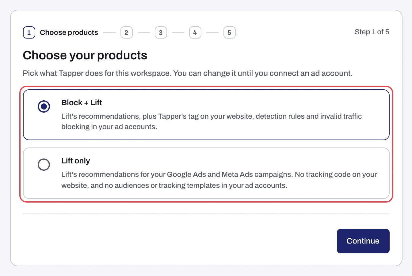Click the "Block + Lift" option title
412x276 pixels.
82,103
